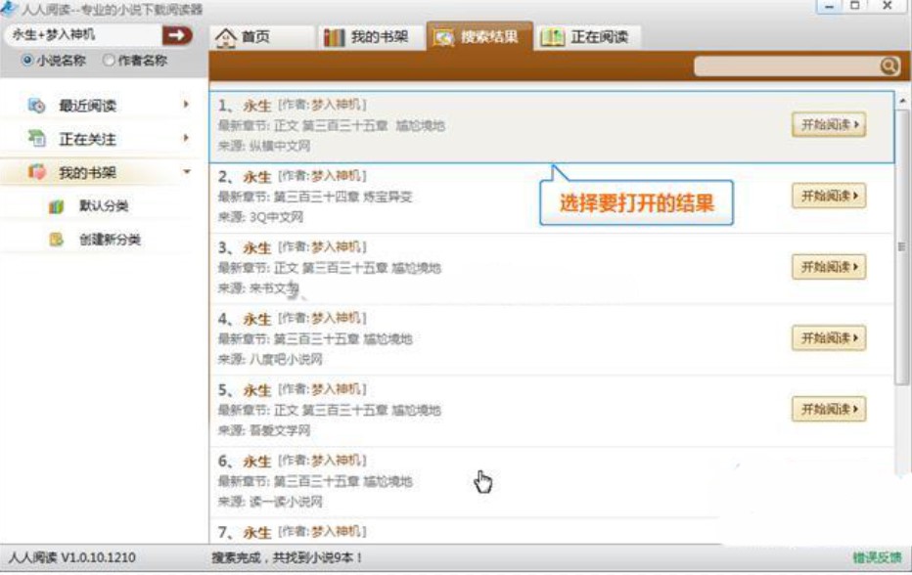Click status text 搜索完成，共找到小说9本

click(x=288, y=557)
